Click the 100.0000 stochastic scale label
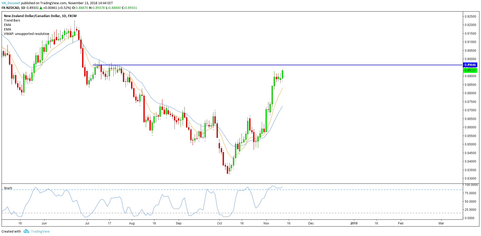 pos(471,185)
